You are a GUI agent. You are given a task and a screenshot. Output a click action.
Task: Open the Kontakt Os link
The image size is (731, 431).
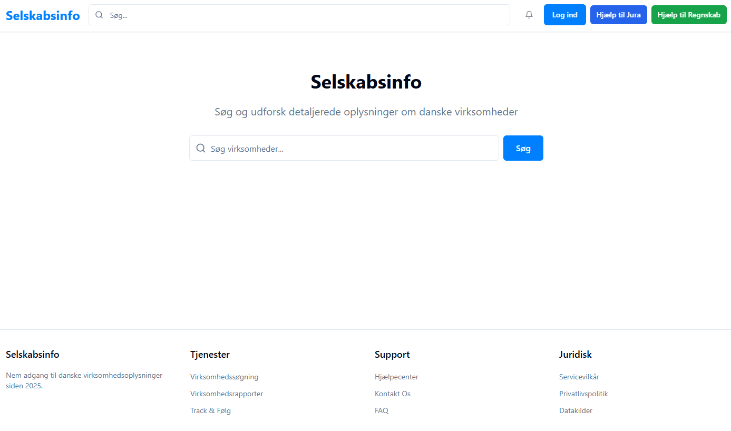pos(393,394)
